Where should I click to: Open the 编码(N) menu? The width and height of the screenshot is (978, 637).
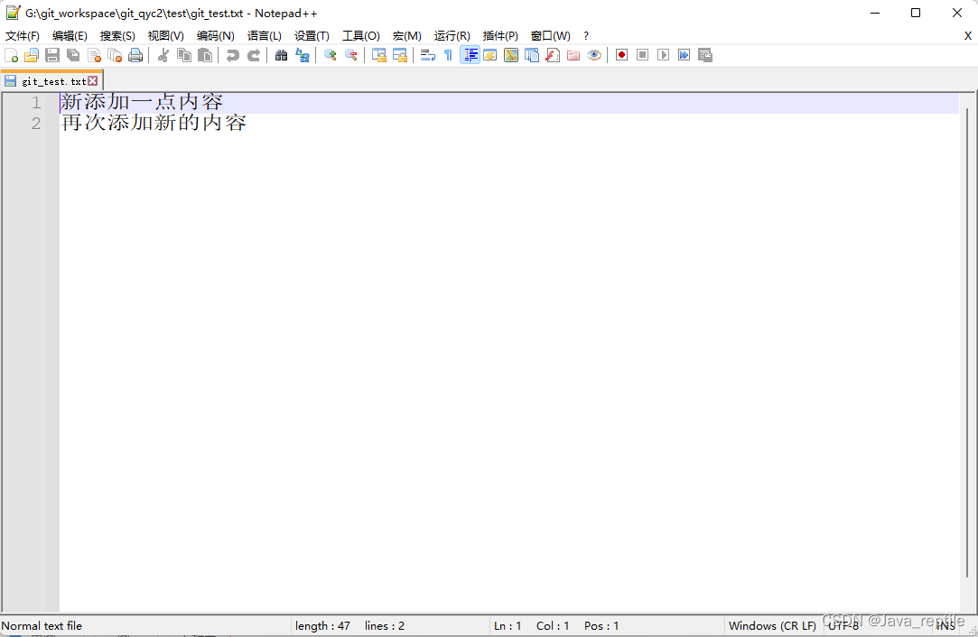tap(216, 36)
